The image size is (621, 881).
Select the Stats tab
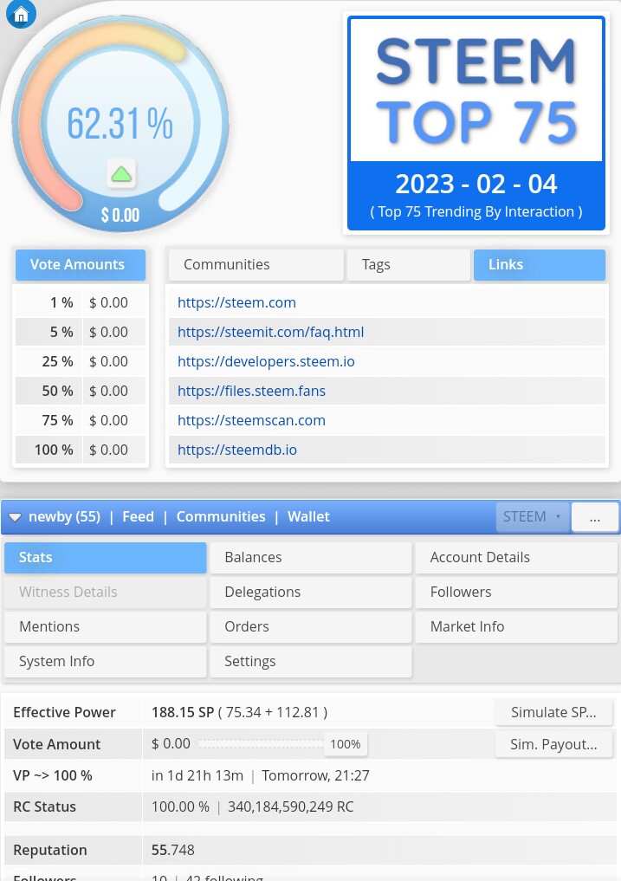[106, 557]
